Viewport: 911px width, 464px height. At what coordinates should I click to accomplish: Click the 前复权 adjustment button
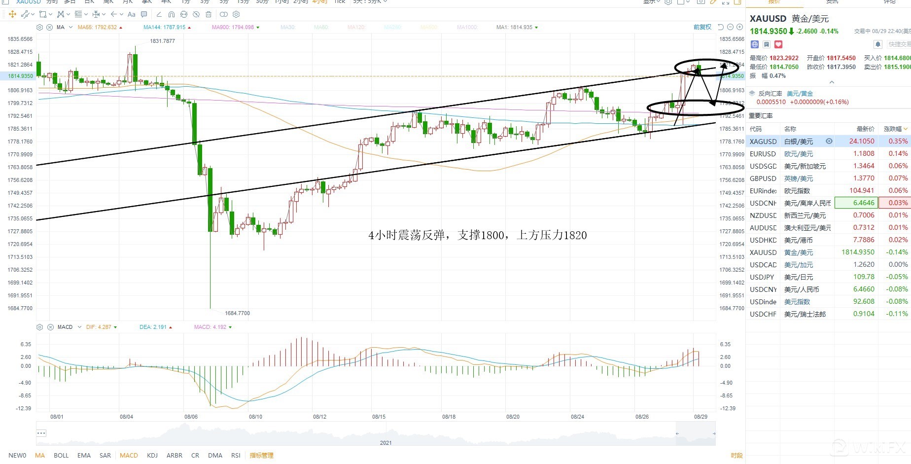pyautogui.click(x=702, y=27)
